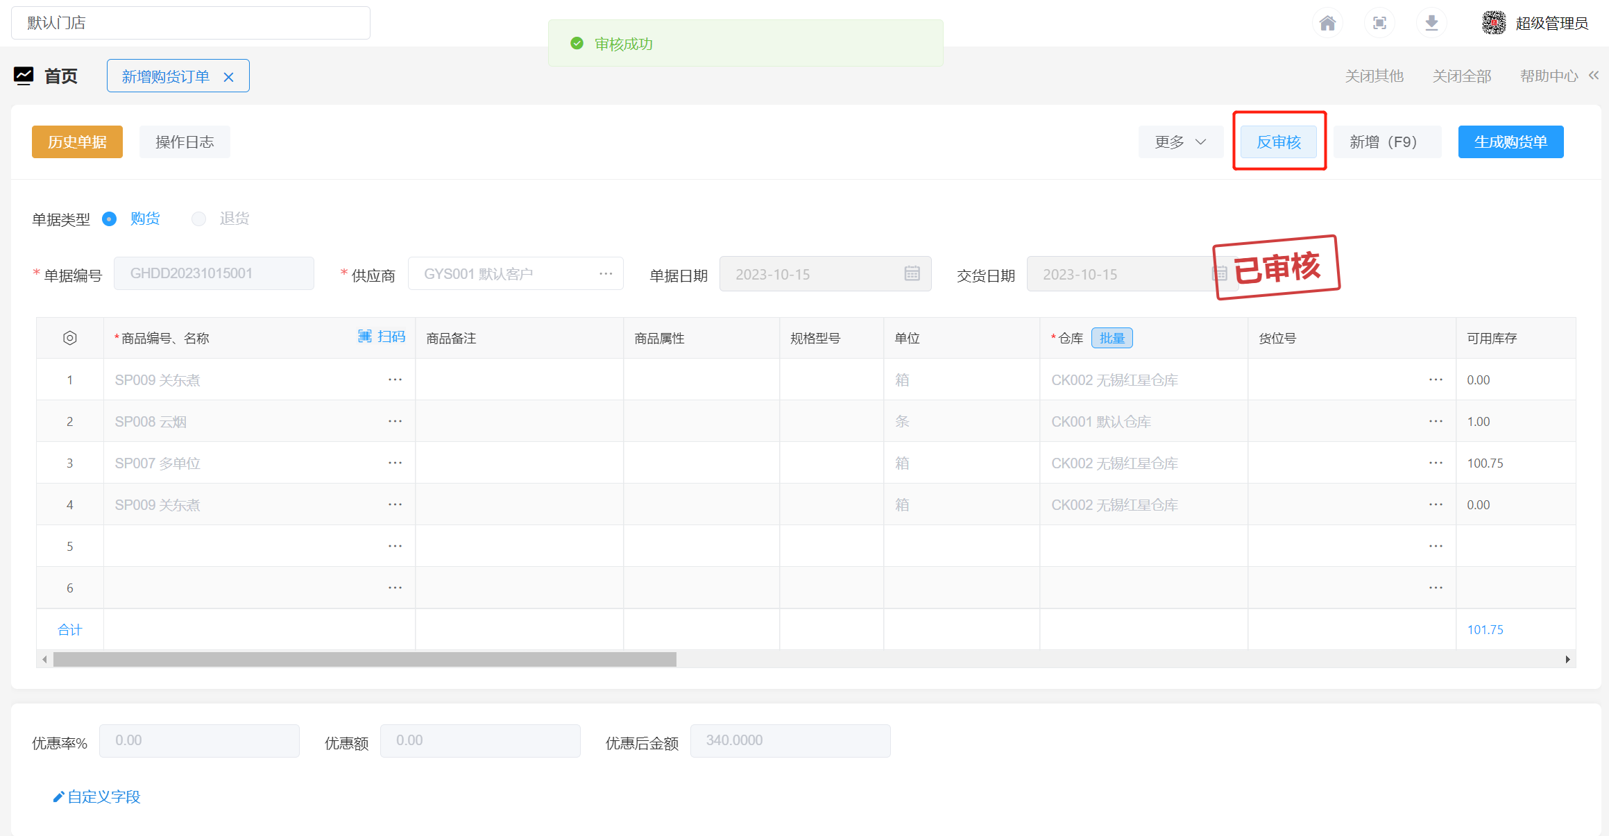Open supplier selector ellipsis for 供应商
Screen dimensions: 1609x836
pyautogui.click(x=606, y=274)
